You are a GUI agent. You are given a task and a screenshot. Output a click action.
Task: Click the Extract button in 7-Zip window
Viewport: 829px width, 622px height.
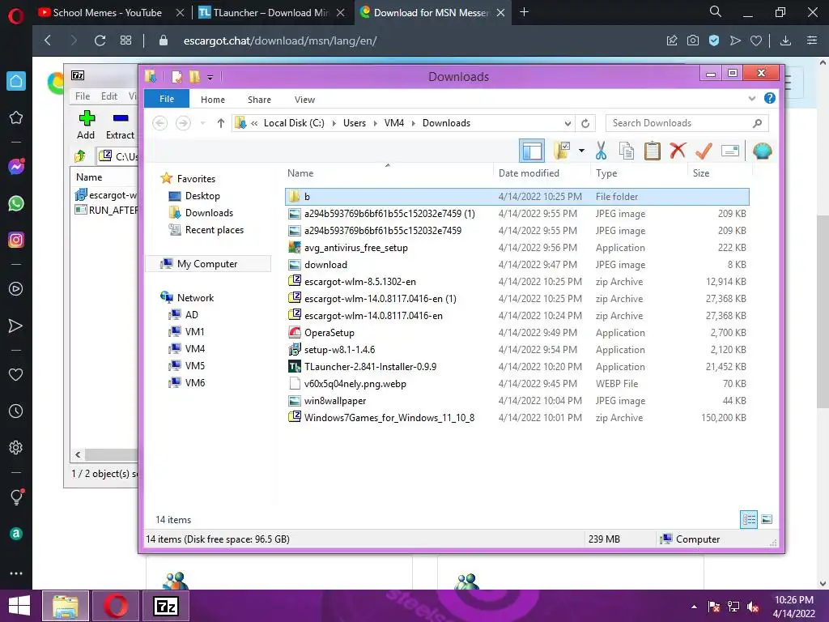click(120, 125)
